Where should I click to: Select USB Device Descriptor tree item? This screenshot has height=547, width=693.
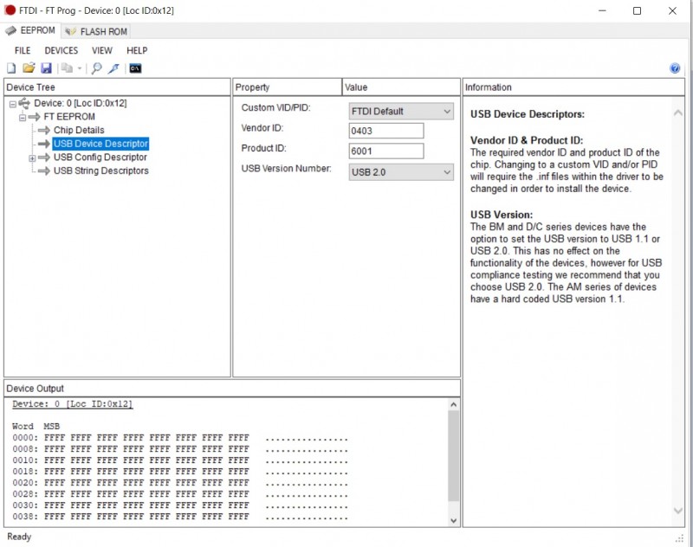[x=100, y=144]
